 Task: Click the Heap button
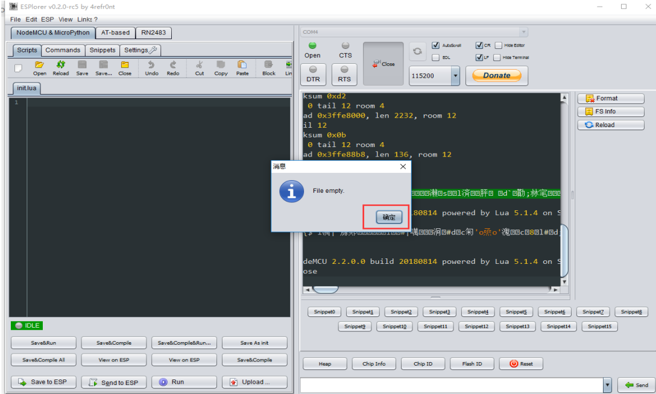coord(324,364)
